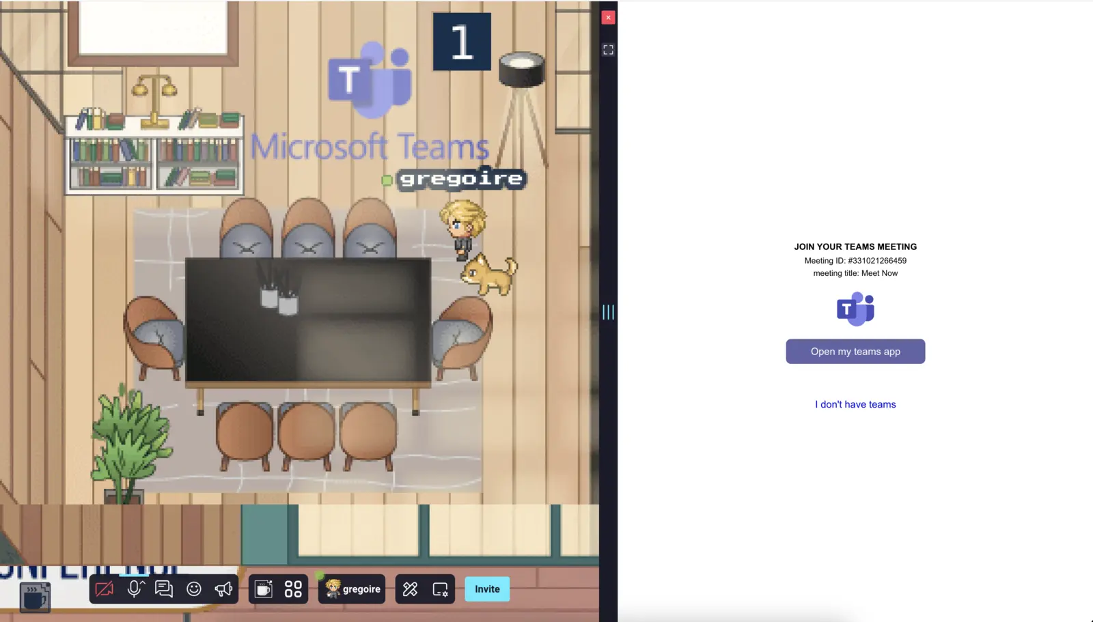Open the gregoire profile menu
1093x622 pixels.
tap(352, 589)
